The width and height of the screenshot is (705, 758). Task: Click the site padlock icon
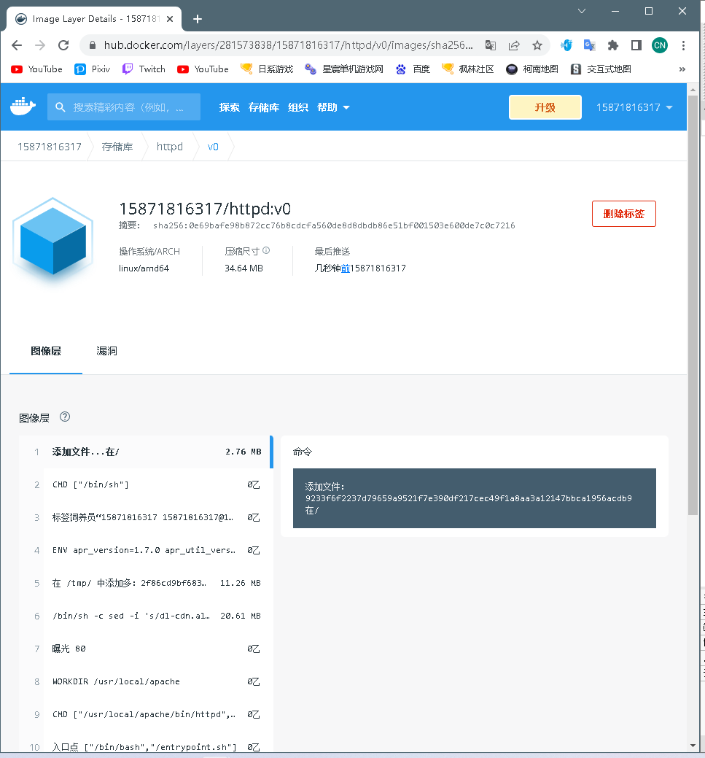point(93,45)
